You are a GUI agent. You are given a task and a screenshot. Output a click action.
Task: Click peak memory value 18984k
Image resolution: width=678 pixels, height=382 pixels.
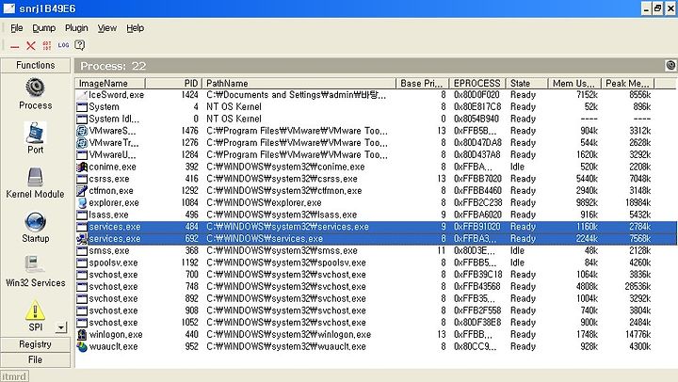(x=638, y=202)
